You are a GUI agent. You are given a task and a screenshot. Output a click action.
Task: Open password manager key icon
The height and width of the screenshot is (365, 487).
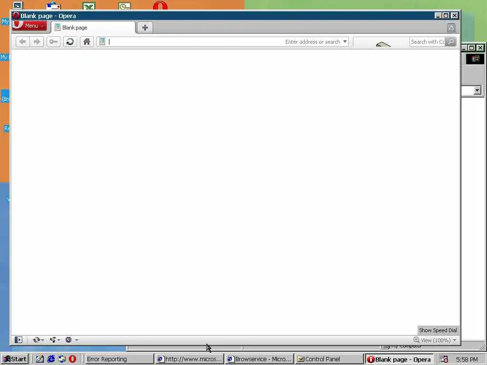[53, 42]
